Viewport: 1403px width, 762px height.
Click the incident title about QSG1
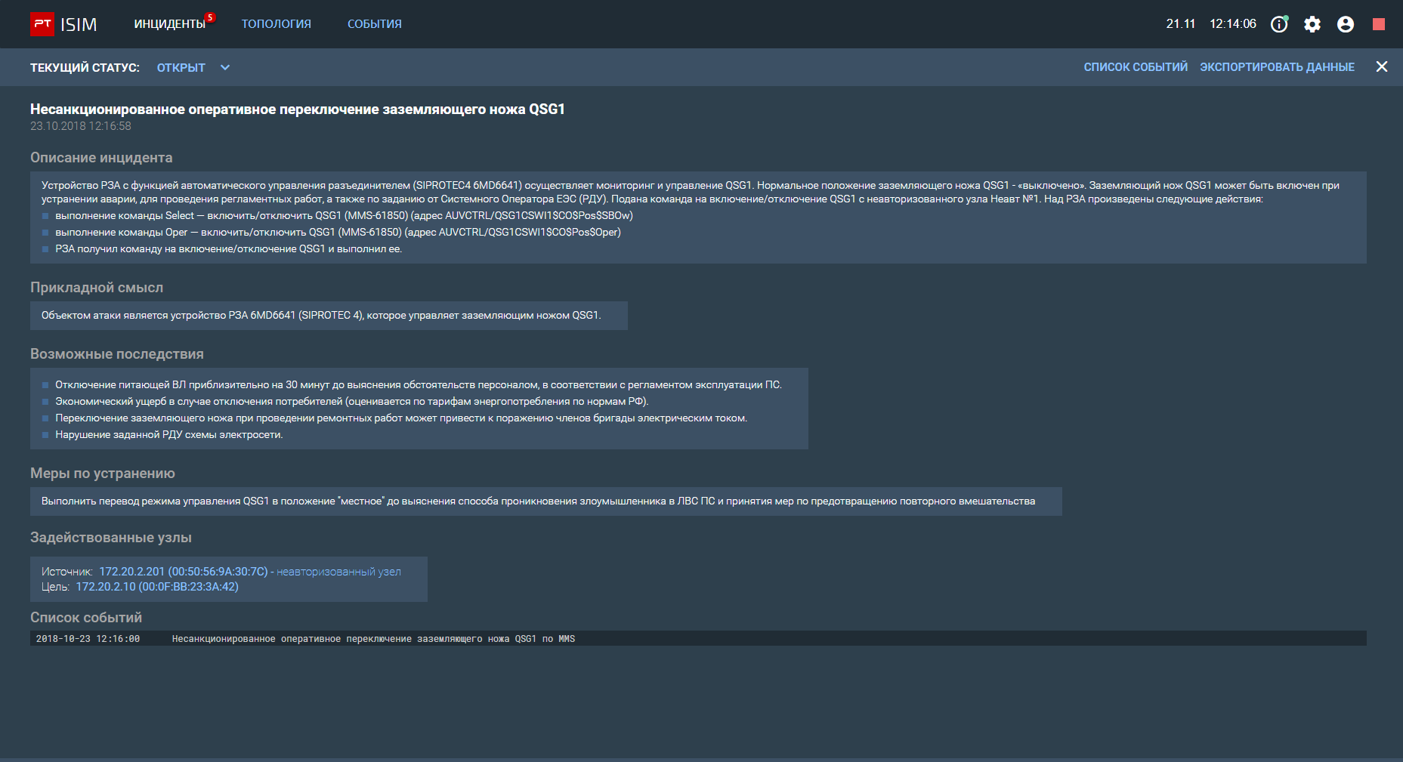[x=298, y=110]
